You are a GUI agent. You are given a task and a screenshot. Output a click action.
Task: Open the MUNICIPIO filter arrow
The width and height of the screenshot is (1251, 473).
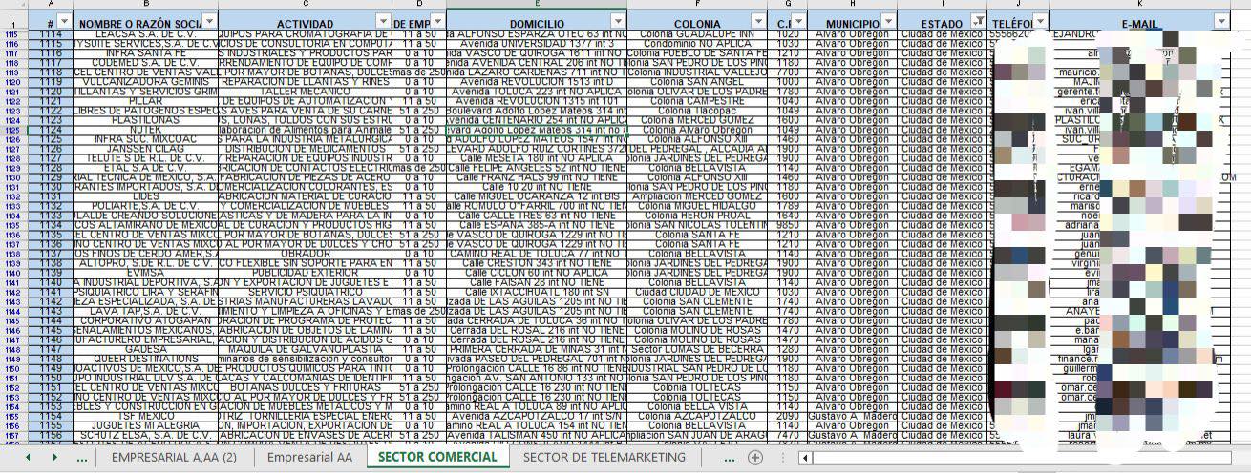pos(887,22)
